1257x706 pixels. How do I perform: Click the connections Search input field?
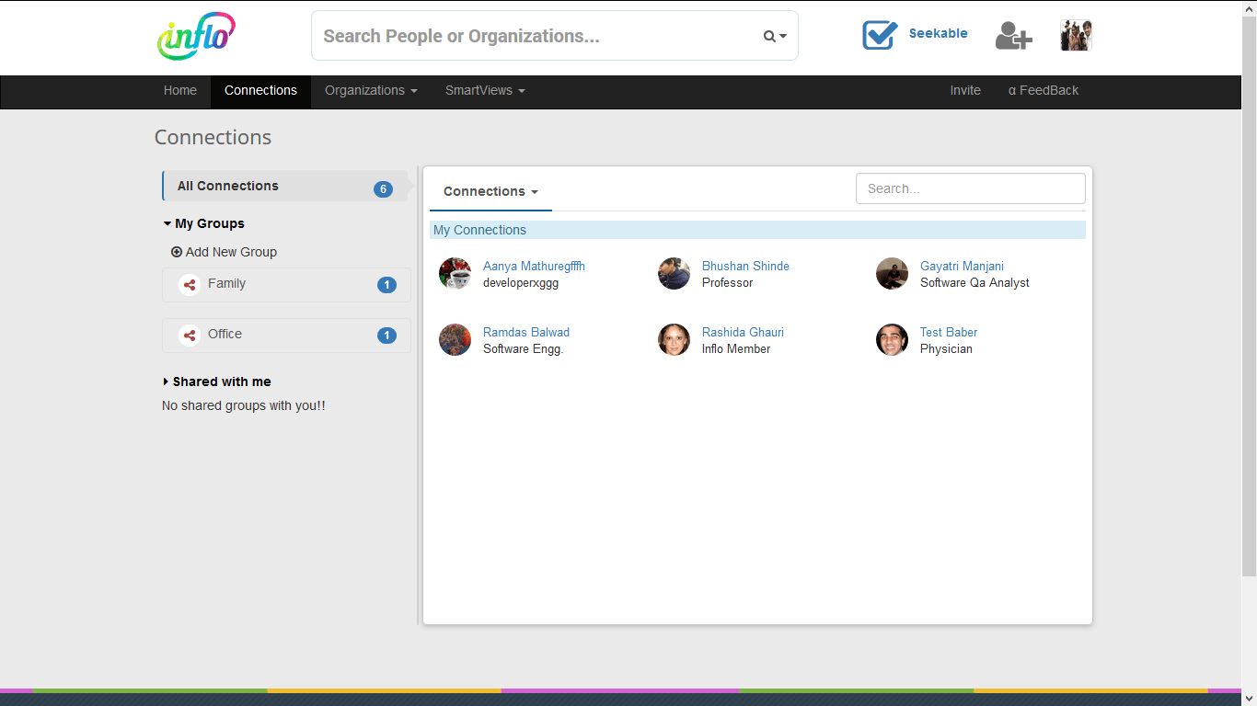pyautogui.click(x=970, y=188)
